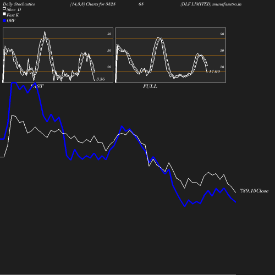Click the 'OBV' legend label
This screenshot has height=275, width=275.
pyautogui.click(x=11, y=20)
